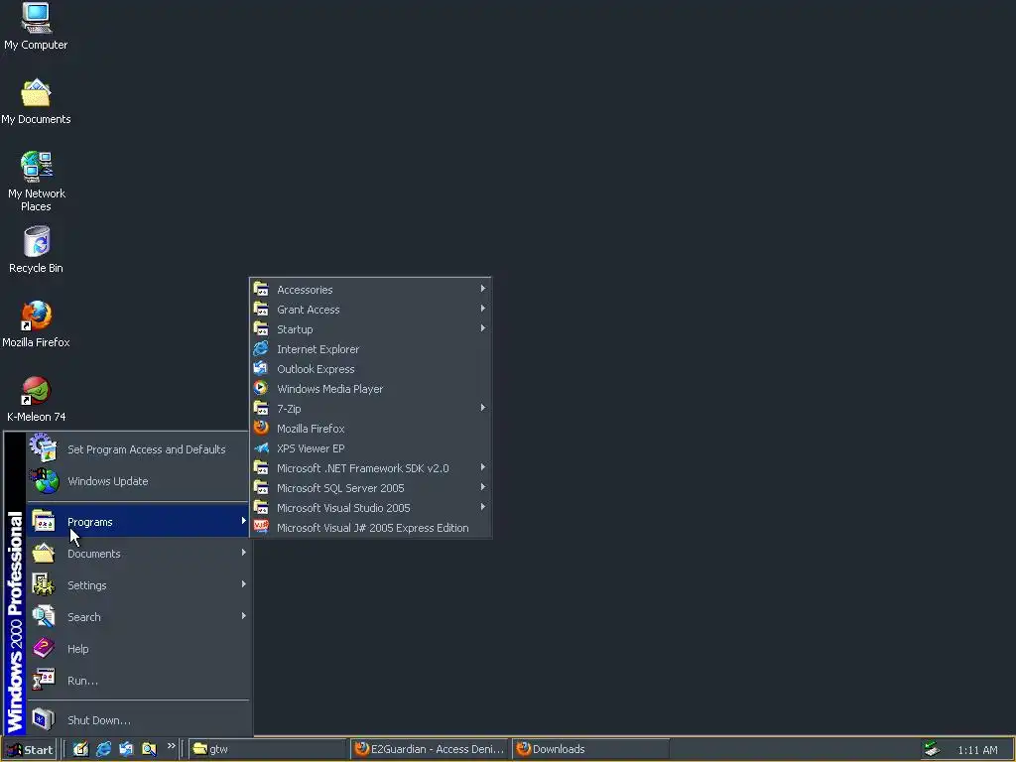This screenshot has width=1016, height=762.
Task: Switch to the Downloads taskbar button
Action: click(591, 749)
